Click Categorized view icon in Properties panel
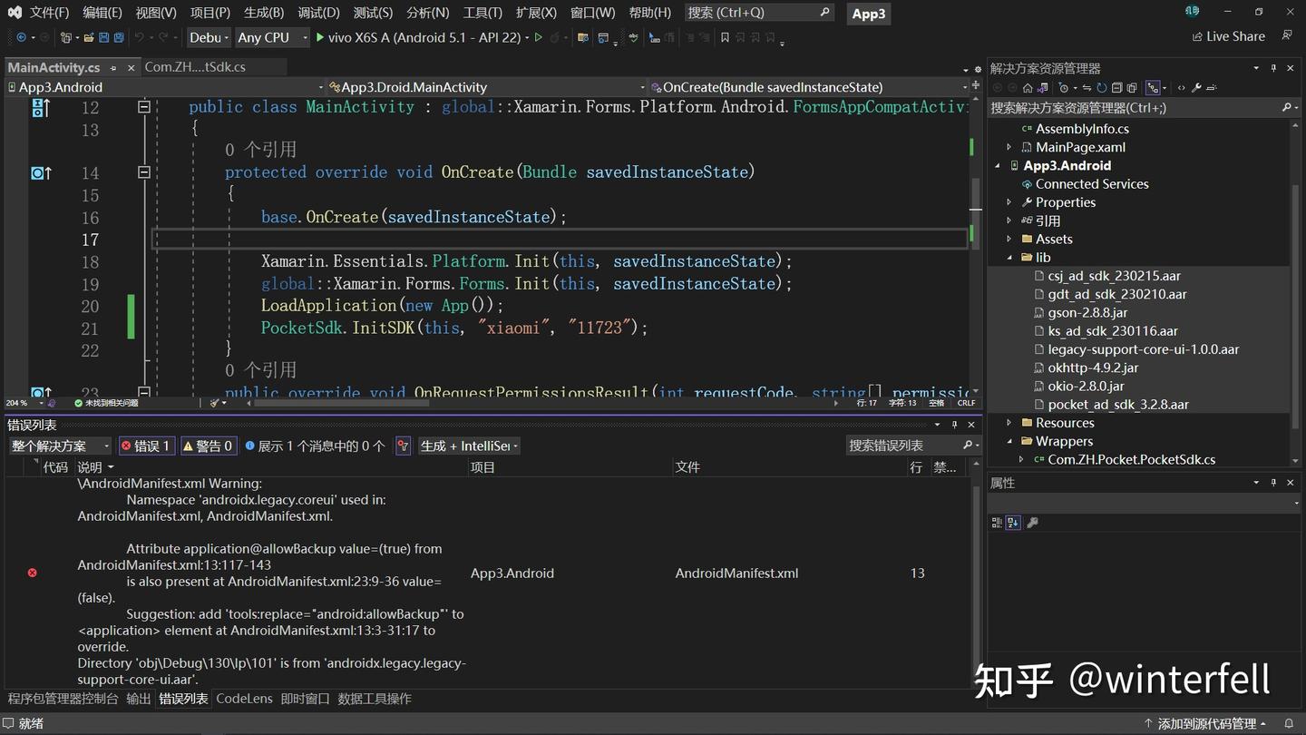This screenshot has height=735, width=1306. point(997,523)
